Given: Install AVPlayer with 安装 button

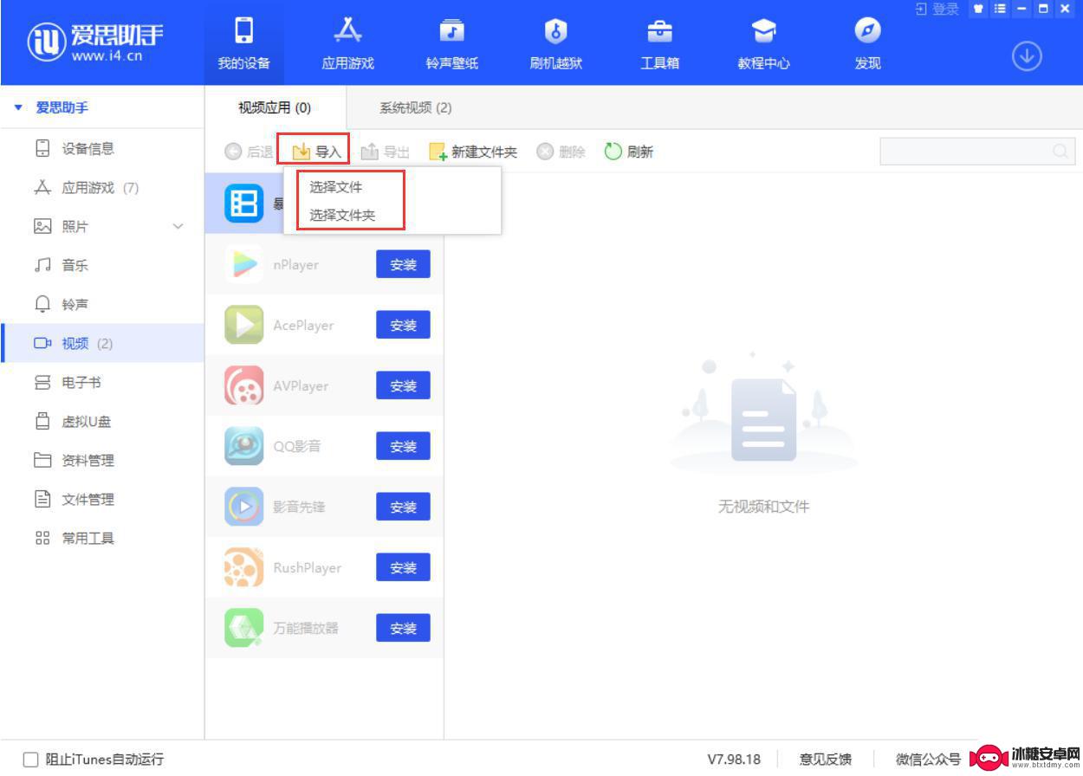Looking at the screenshot, I should [x=403, y=385].
